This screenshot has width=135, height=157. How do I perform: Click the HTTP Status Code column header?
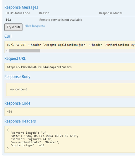[x=18, y=13]
